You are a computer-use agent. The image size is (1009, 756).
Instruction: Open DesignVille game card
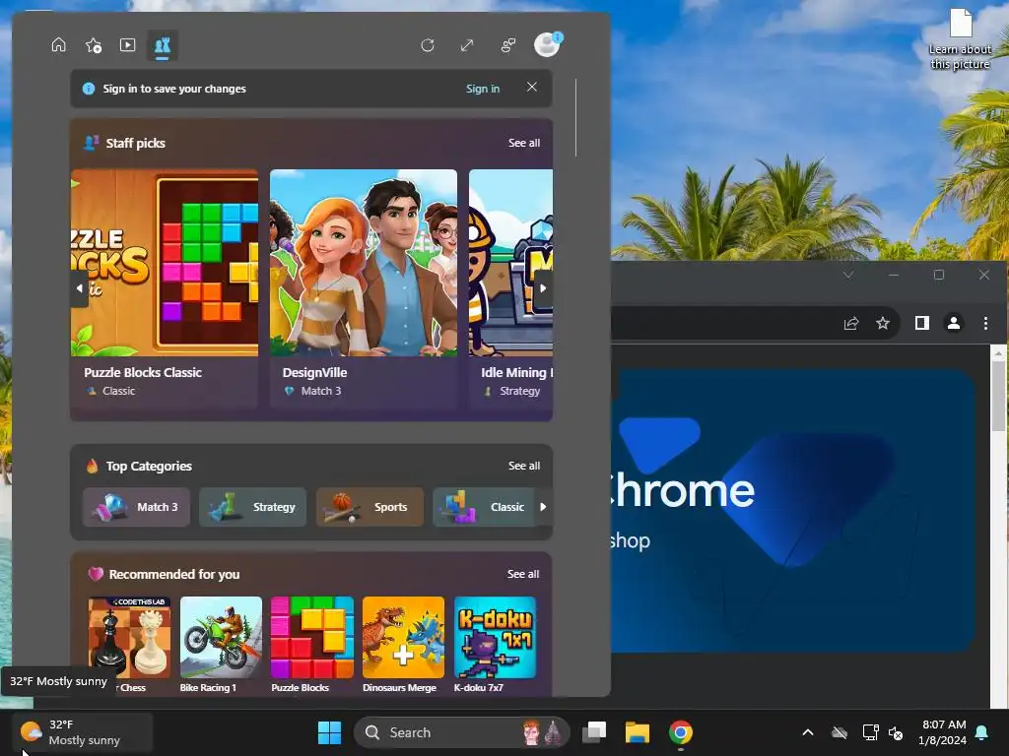(364, 288)
